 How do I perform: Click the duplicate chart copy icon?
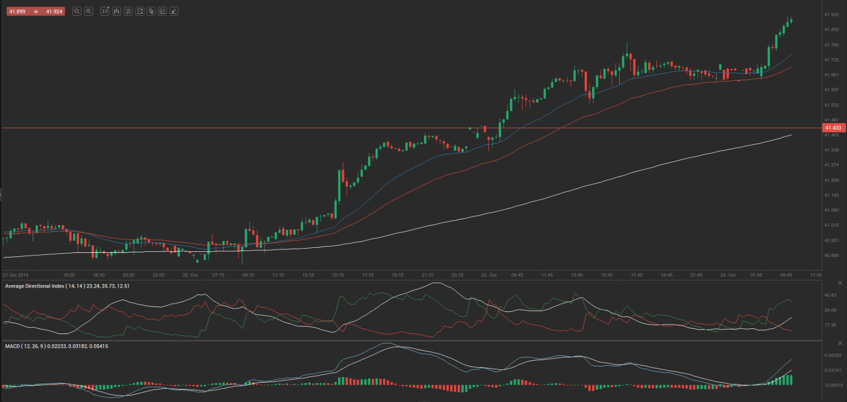[151, 11]
